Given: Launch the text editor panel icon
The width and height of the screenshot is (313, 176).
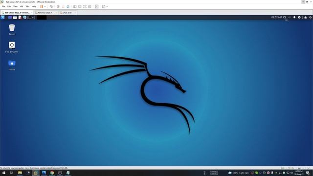Looking at the screenshot, I should pyautogui.click(x=20, y=18).
